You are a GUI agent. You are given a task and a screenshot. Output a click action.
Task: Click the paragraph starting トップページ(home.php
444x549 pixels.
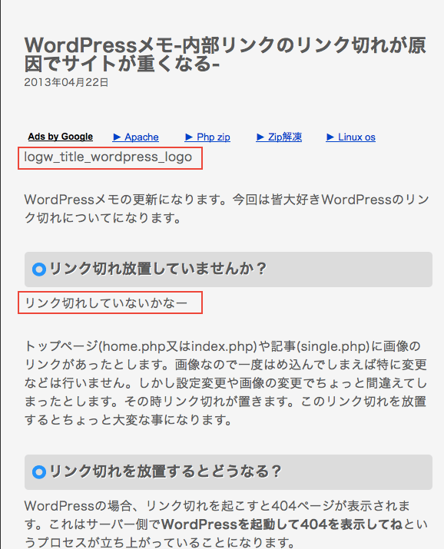226,382
